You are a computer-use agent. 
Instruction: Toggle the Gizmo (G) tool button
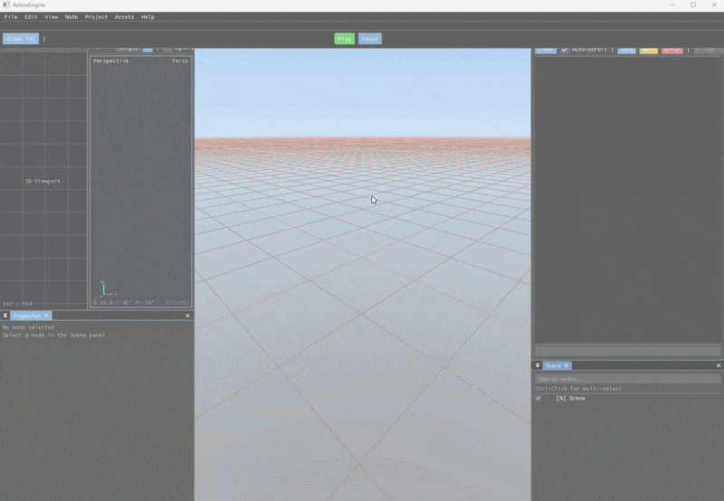pos(21,39)
